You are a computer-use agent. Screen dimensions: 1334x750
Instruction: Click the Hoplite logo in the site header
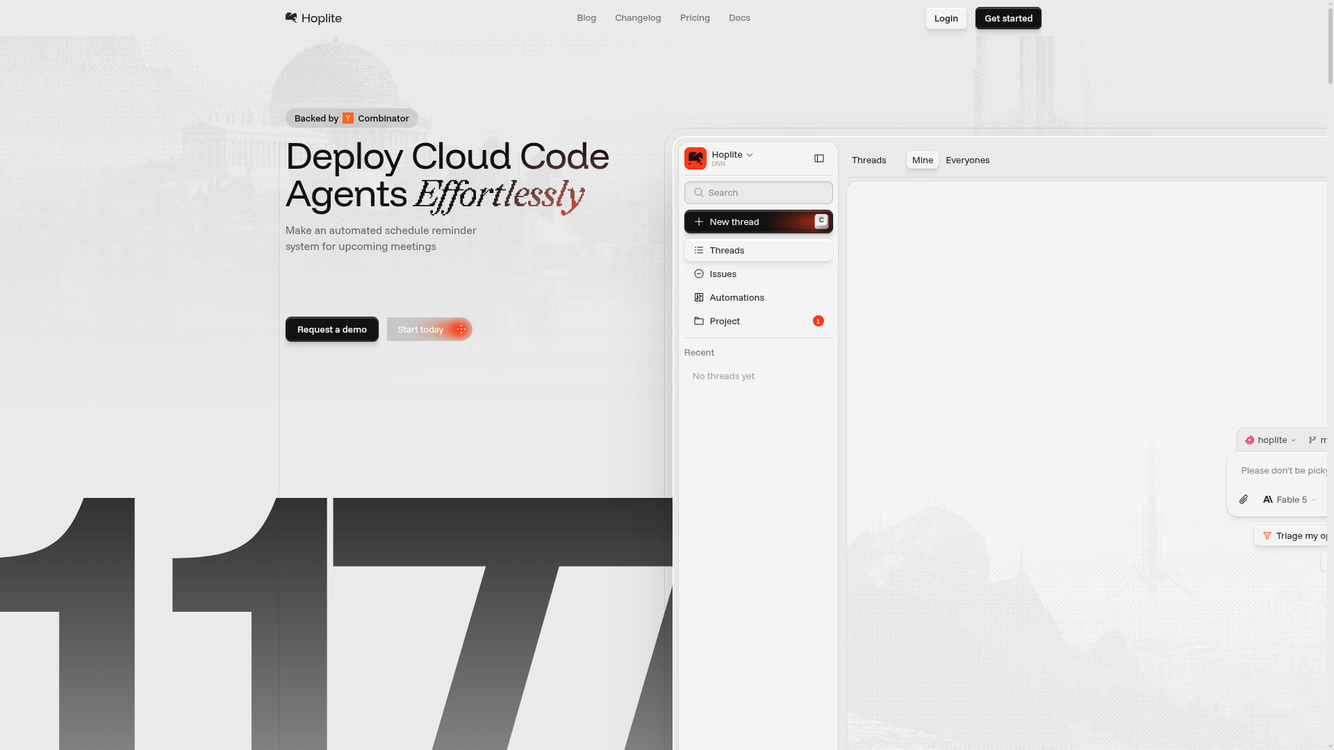(x=313, y=18)
